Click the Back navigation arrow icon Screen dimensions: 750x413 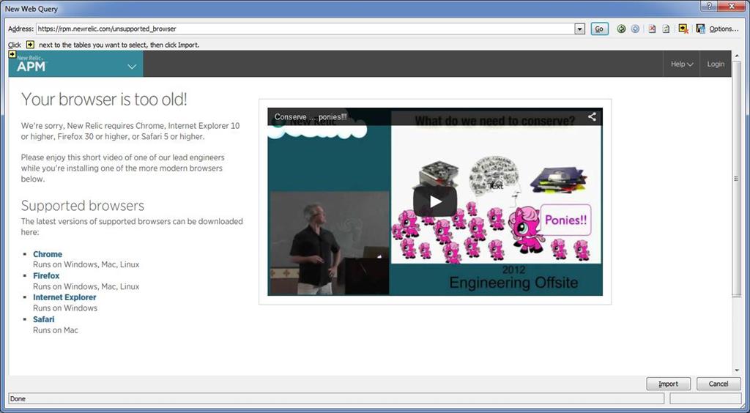tap(621, 29)
